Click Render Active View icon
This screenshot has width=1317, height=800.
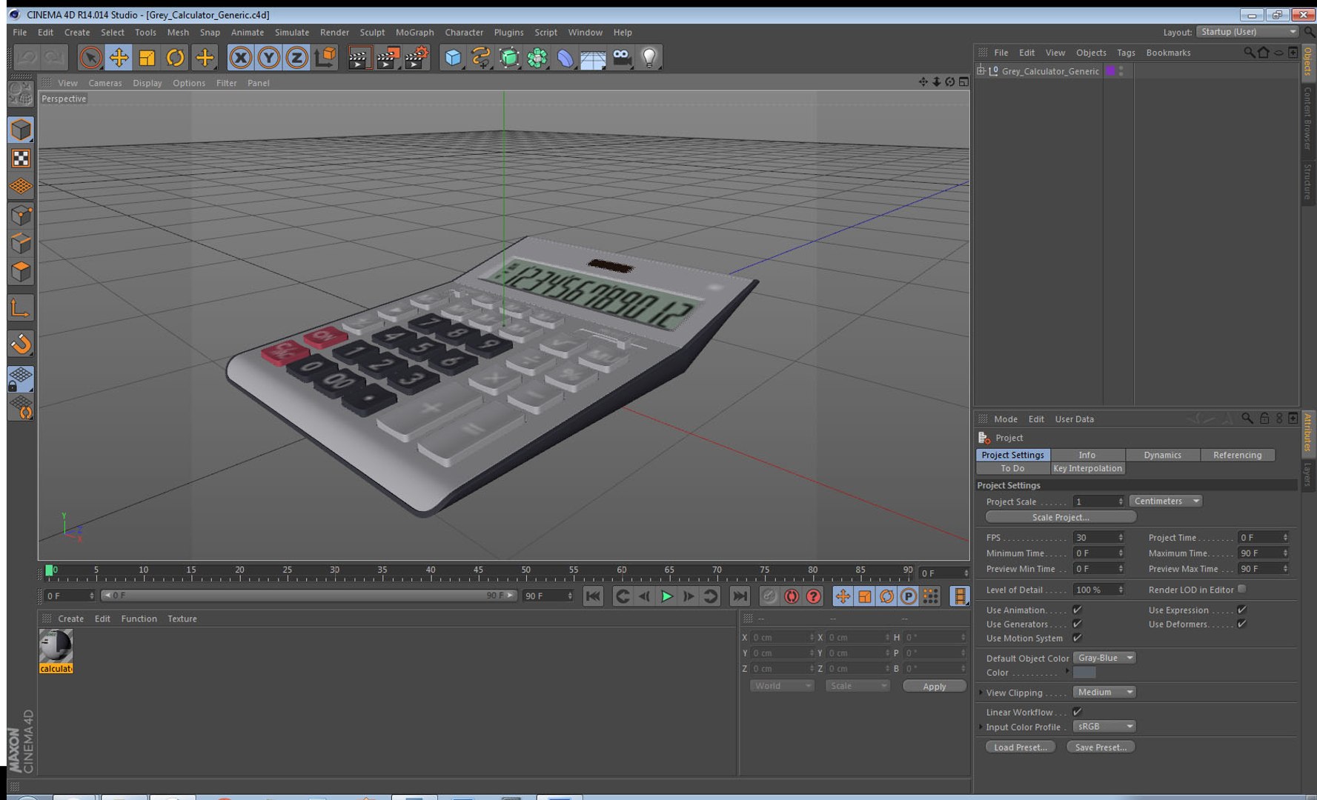[359, 58]
